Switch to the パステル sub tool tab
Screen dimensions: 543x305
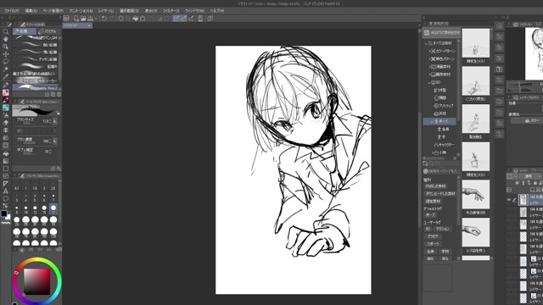(48, 31)
